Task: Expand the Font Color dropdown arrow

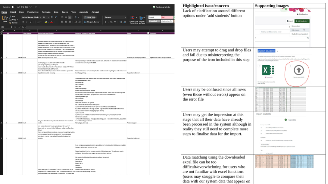Action: pos(54,22)
